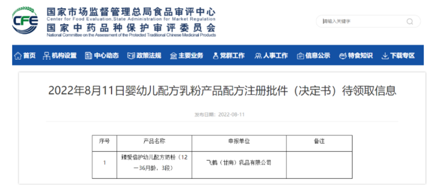Click the book icon beside 政策法规
The width and height of the screenshot is (447, 192).
pyautogui.click(x=131, y=56)
